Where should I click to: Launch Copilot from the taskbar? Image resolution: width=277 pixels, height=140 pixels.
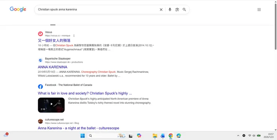pos(139,136)
